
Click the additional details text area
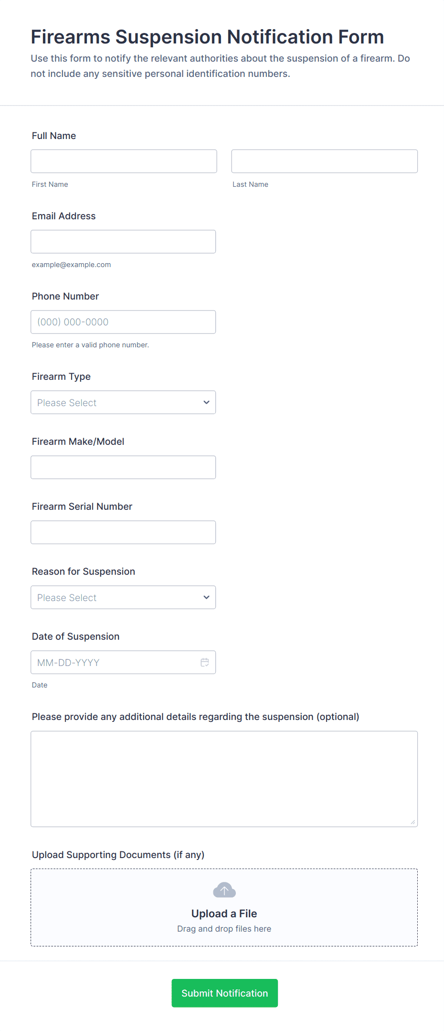[x=224, y=778]
